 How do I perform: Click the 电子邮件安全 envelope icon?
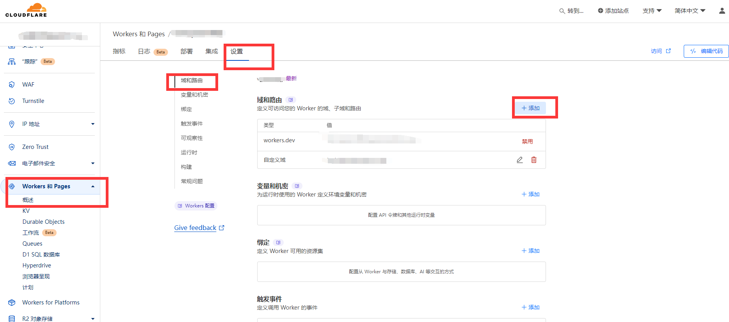12,163
